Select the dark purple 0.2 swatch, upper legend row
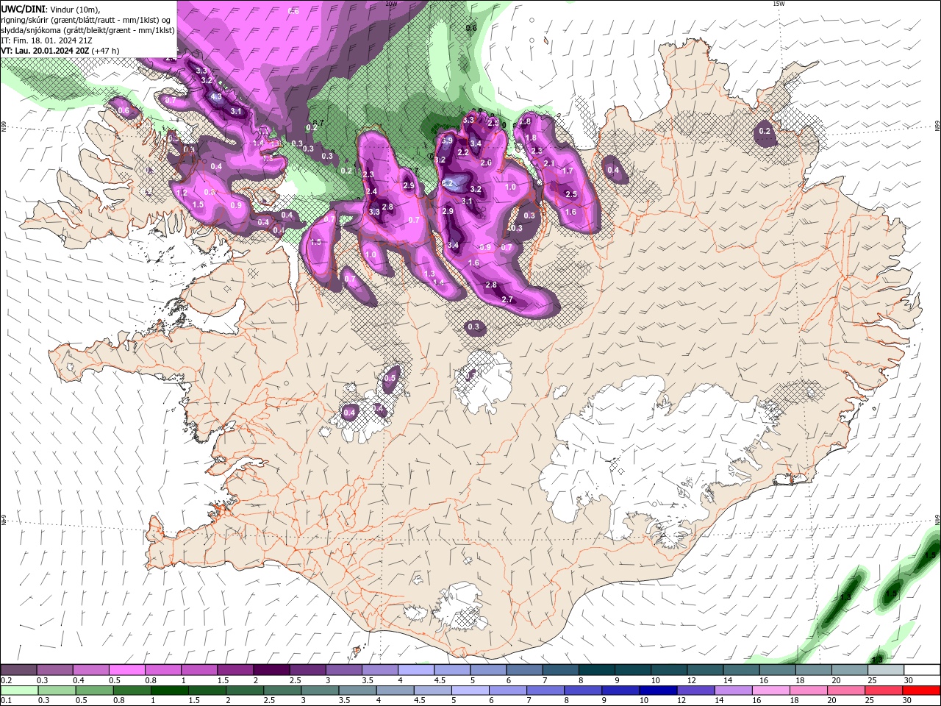Viewport: 941px width, 706px height. pyautogui.click(x=19, y=670)
